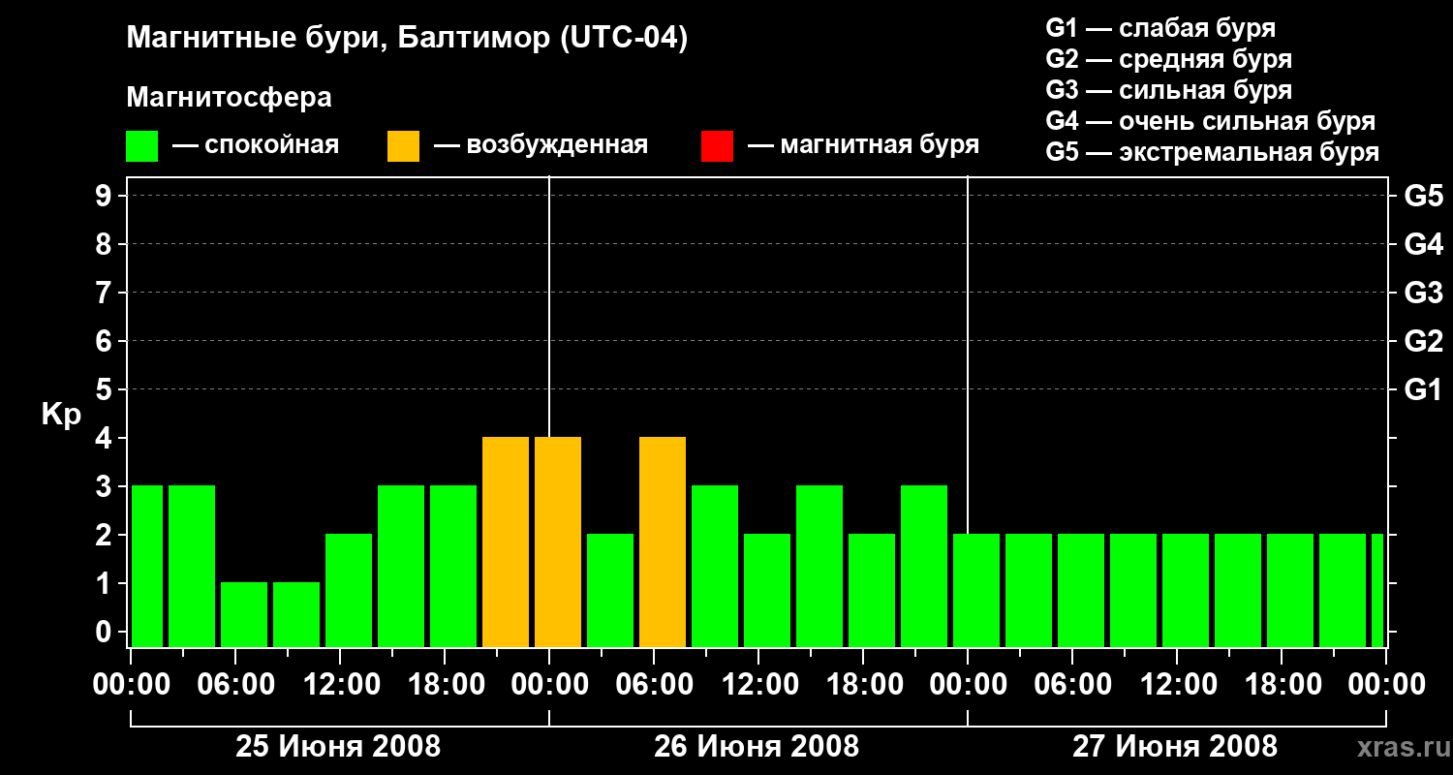Click the Kp 1 bar above 06:00 on 25 Июня
1453x775 pixels.
coord(244,614)
